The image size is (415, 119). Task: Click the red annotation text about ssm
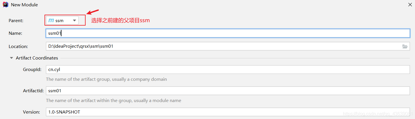point(121,20)
